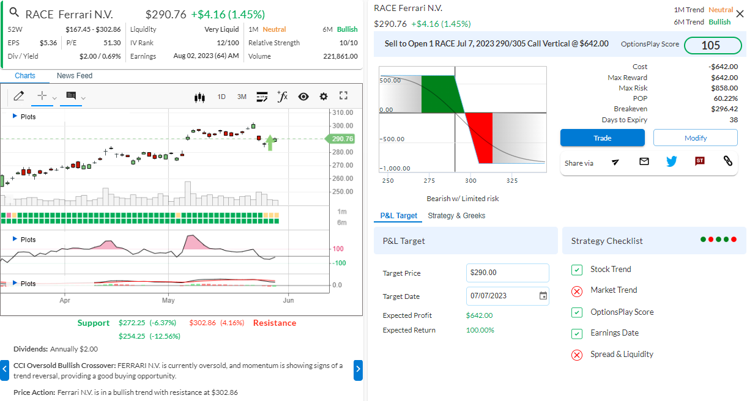Click the Sell to Open strategy description

(x=497, y=43)
